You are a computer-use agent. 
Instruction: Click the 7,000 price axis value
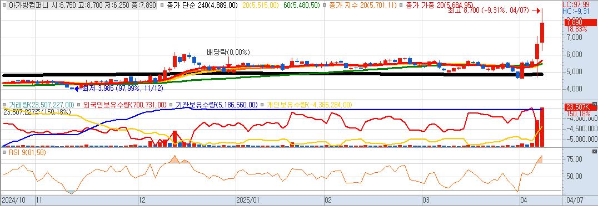coord(574,37)
